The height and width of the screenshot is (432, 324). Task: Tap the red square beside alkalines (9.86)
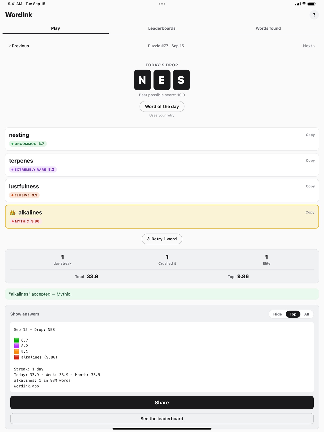tap(17, 357)
